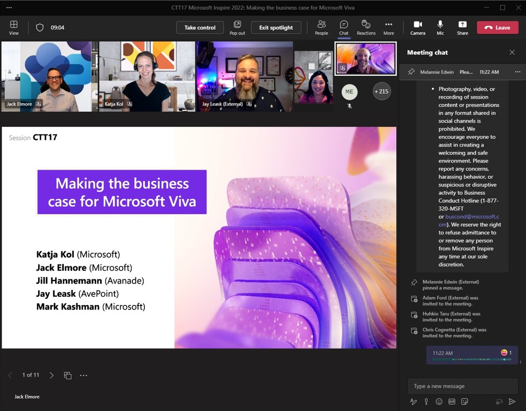
Task: Open the View layout options
Action: [x=14, y=28]
